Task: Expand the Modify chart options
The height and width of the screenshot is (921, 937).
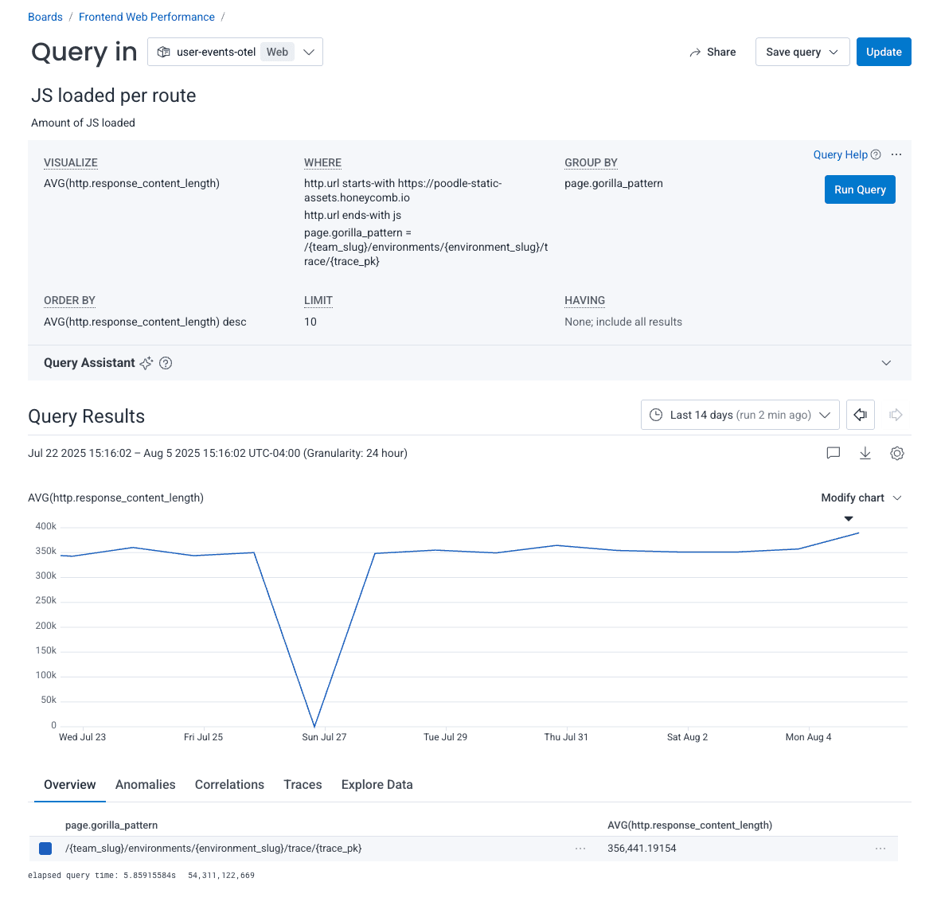Action: [861, 498]
